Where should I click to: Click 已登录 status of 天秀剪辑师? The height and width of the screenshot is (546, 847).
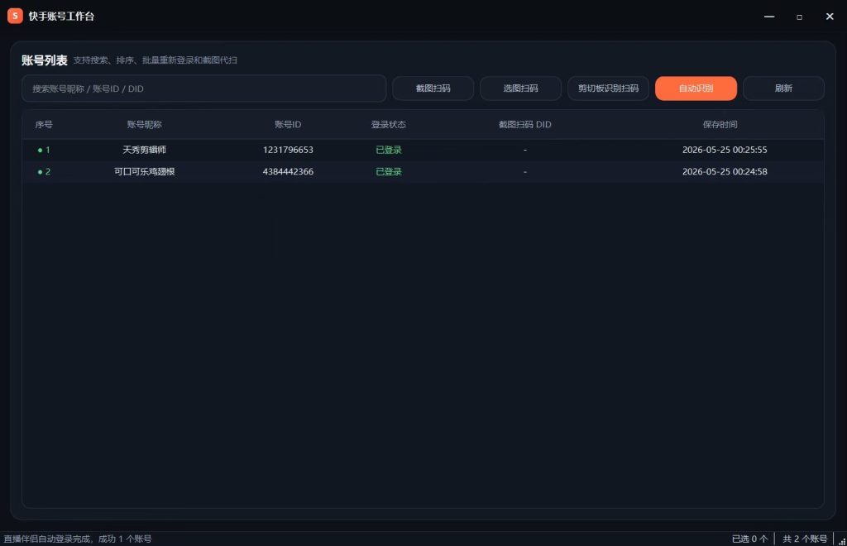[389, 150]
